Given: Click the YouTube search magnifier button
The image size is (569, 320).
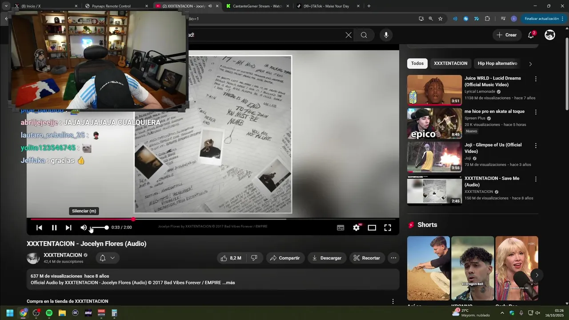Looking at the screenshot, I should (x=364, y=35).
